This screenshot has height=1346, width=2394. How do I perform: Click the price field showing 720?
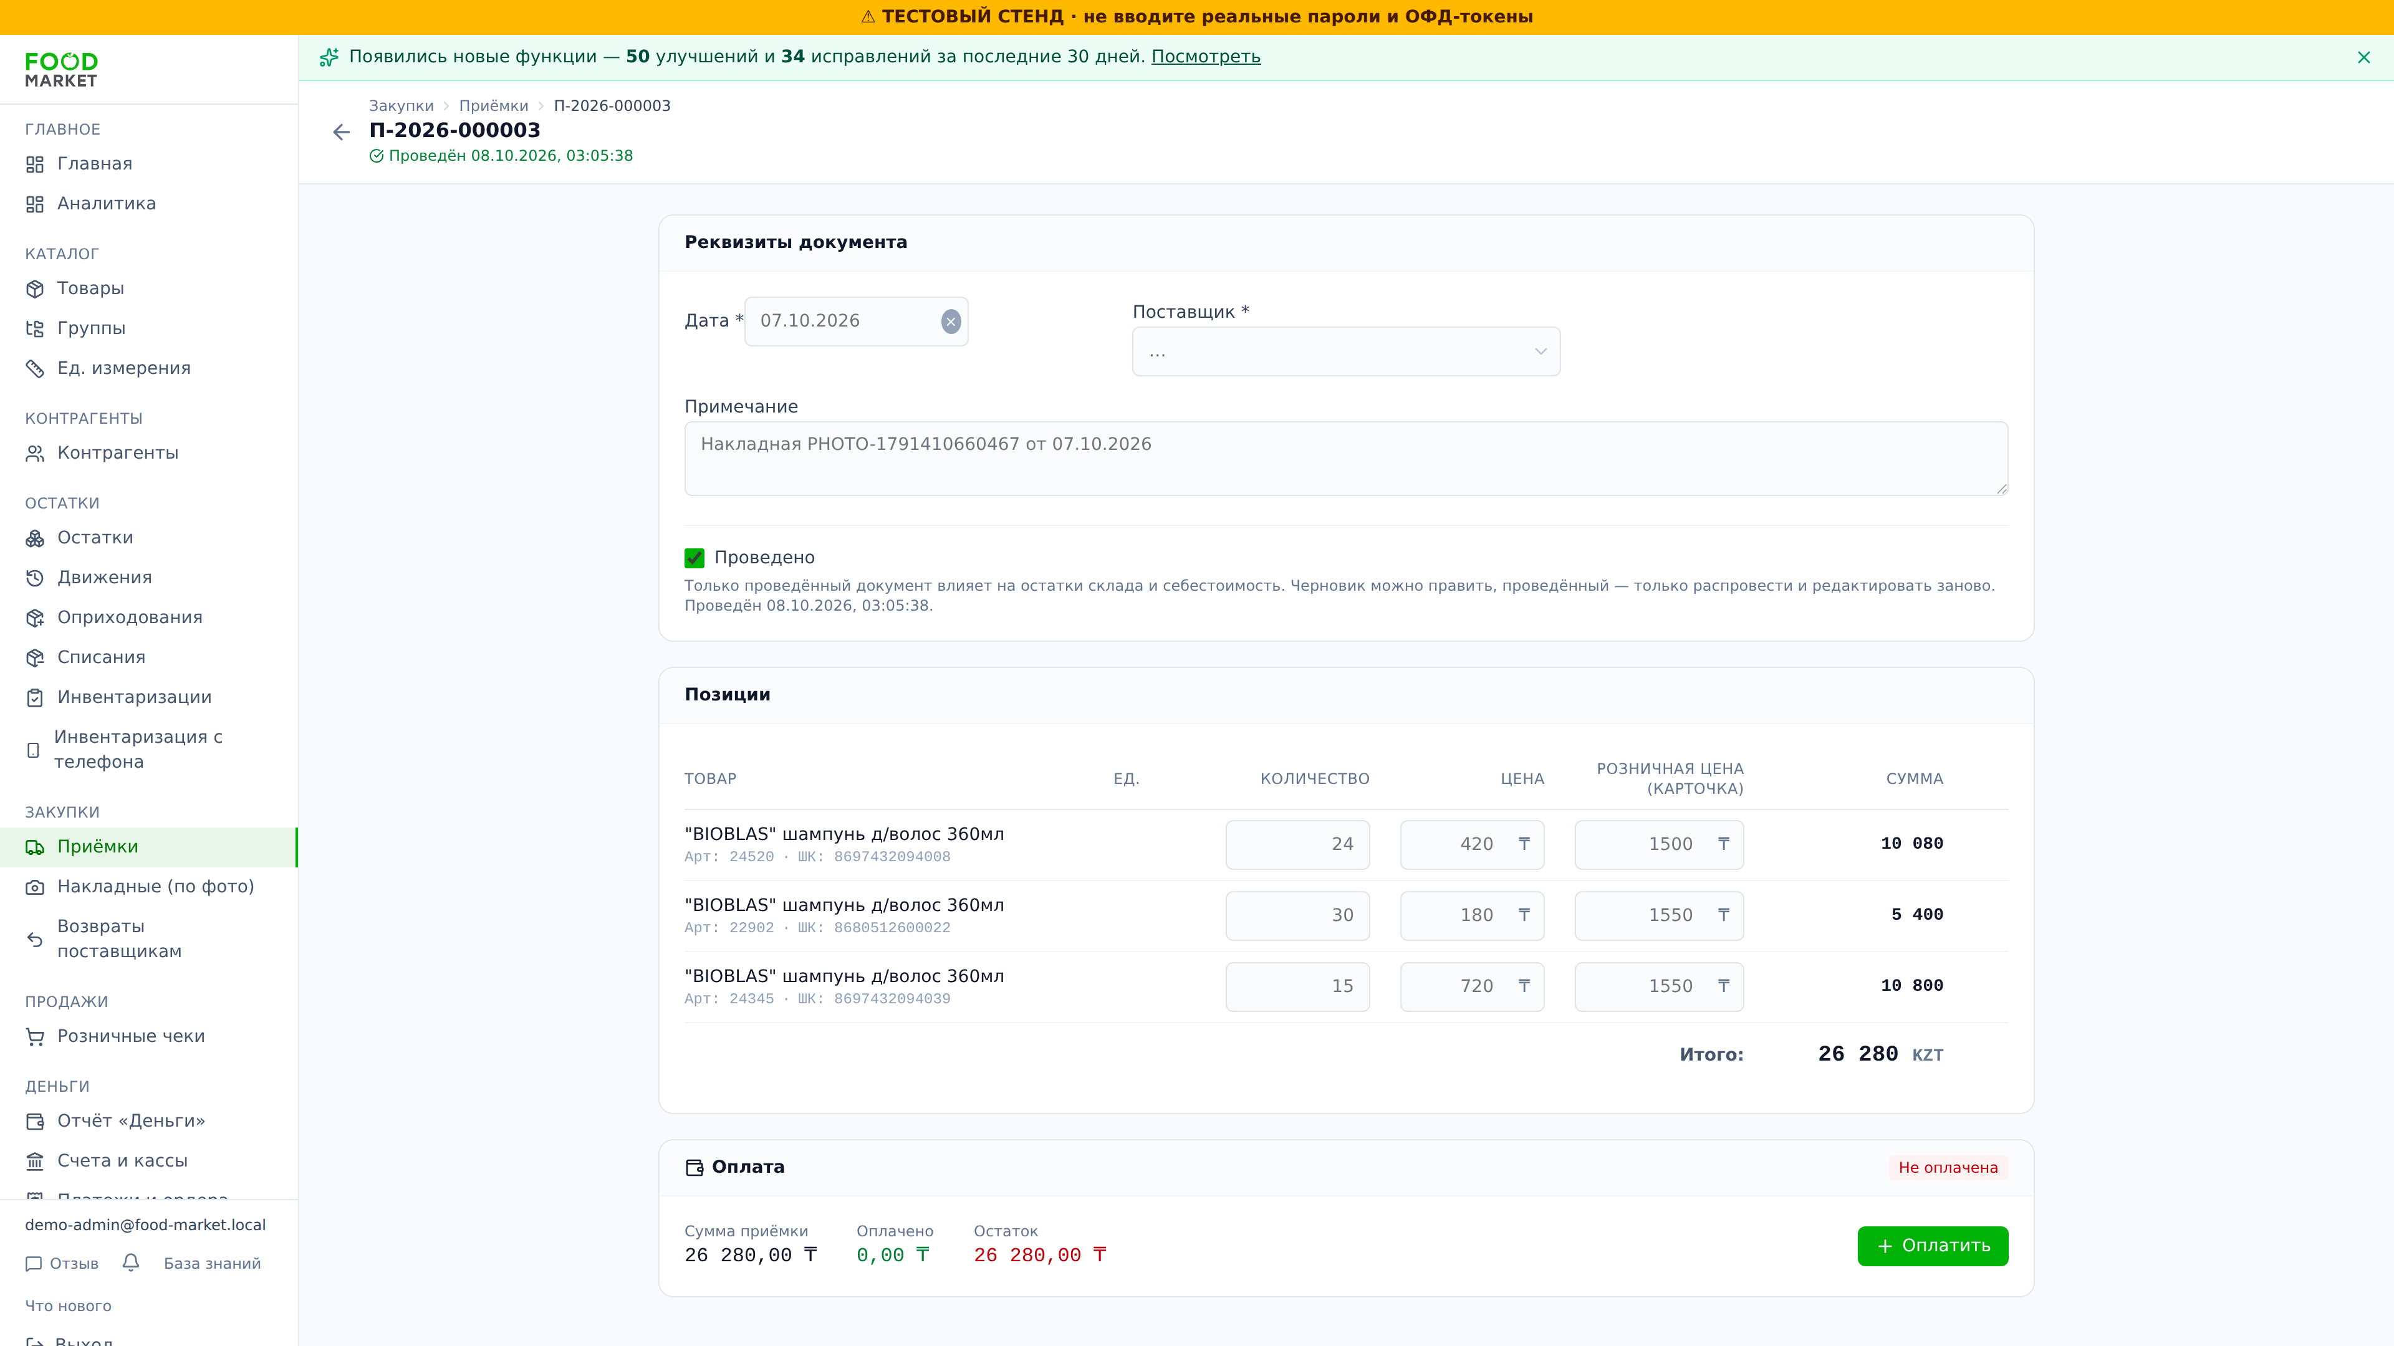(1472, 986)
